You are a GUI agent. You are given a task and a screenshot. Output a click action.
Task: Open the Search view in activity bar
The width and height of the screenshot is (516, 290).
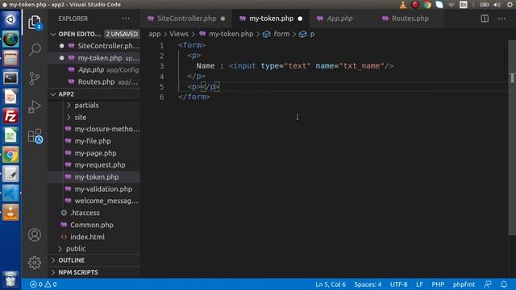point(35,50)
